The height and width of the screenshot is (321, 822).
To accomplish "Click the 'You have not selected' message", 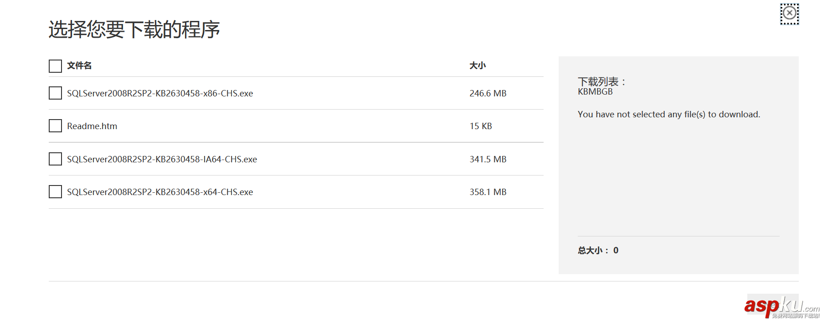I will (x=668, y=114).
